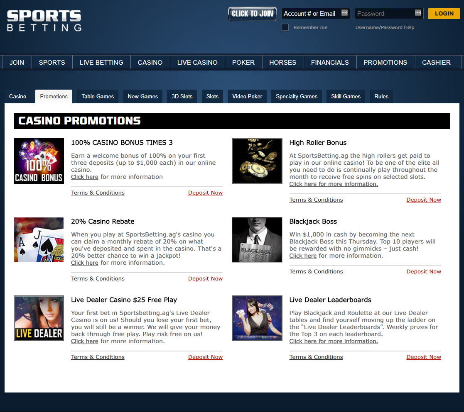
Task: Click 'Click here' under Blackjack Boss
Action: click(303, 256)
